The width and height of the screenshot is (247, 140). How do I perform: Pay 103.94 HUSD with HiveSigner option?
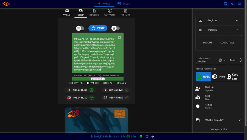point(80,98)
